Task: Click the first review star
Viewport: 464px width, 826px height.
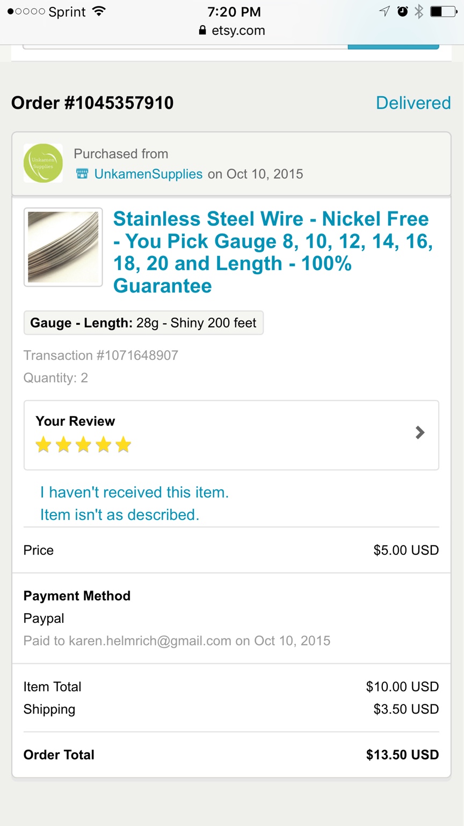Action: tap(44, 445)
